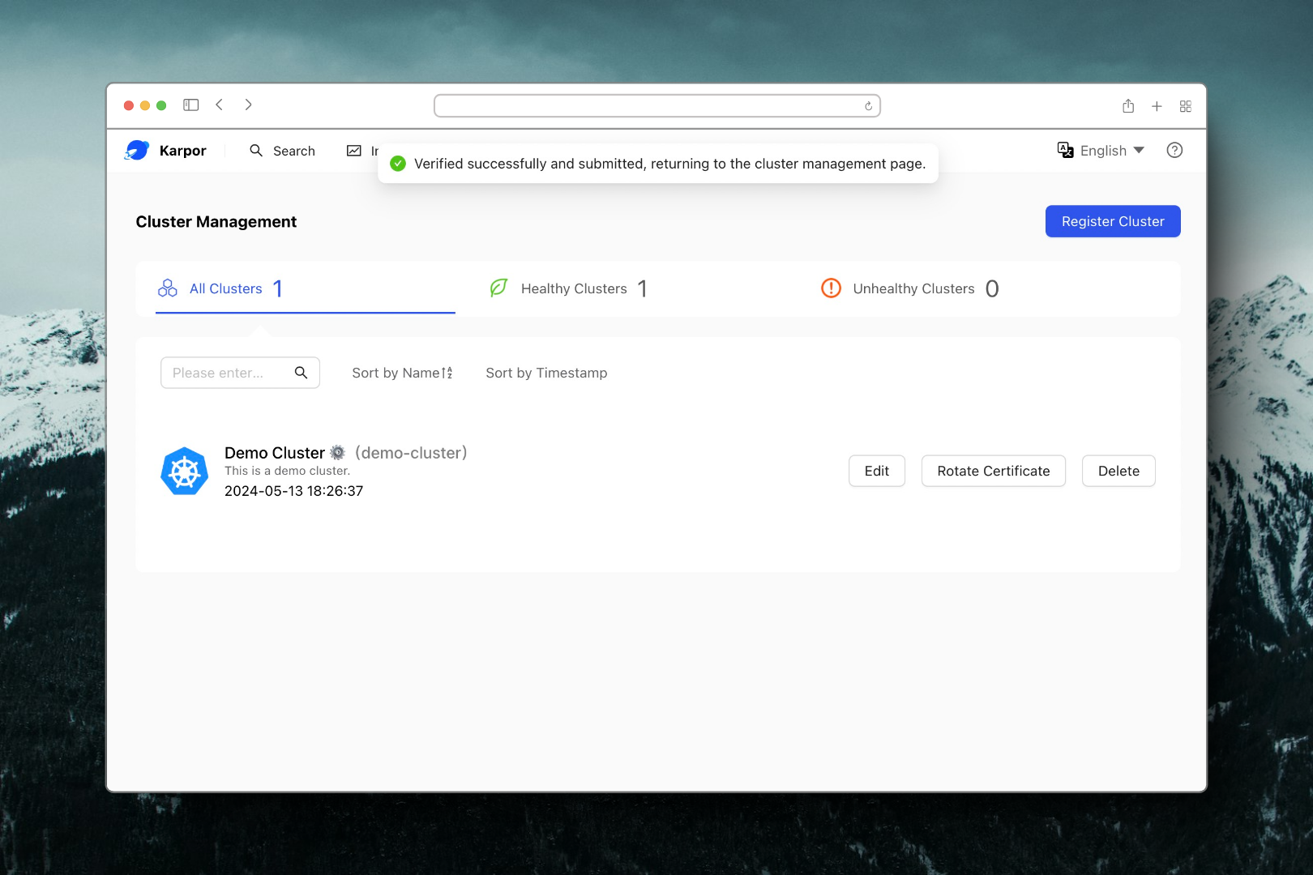
Task: Toggle Sort by Name ordering
Action: pos(402,373)
